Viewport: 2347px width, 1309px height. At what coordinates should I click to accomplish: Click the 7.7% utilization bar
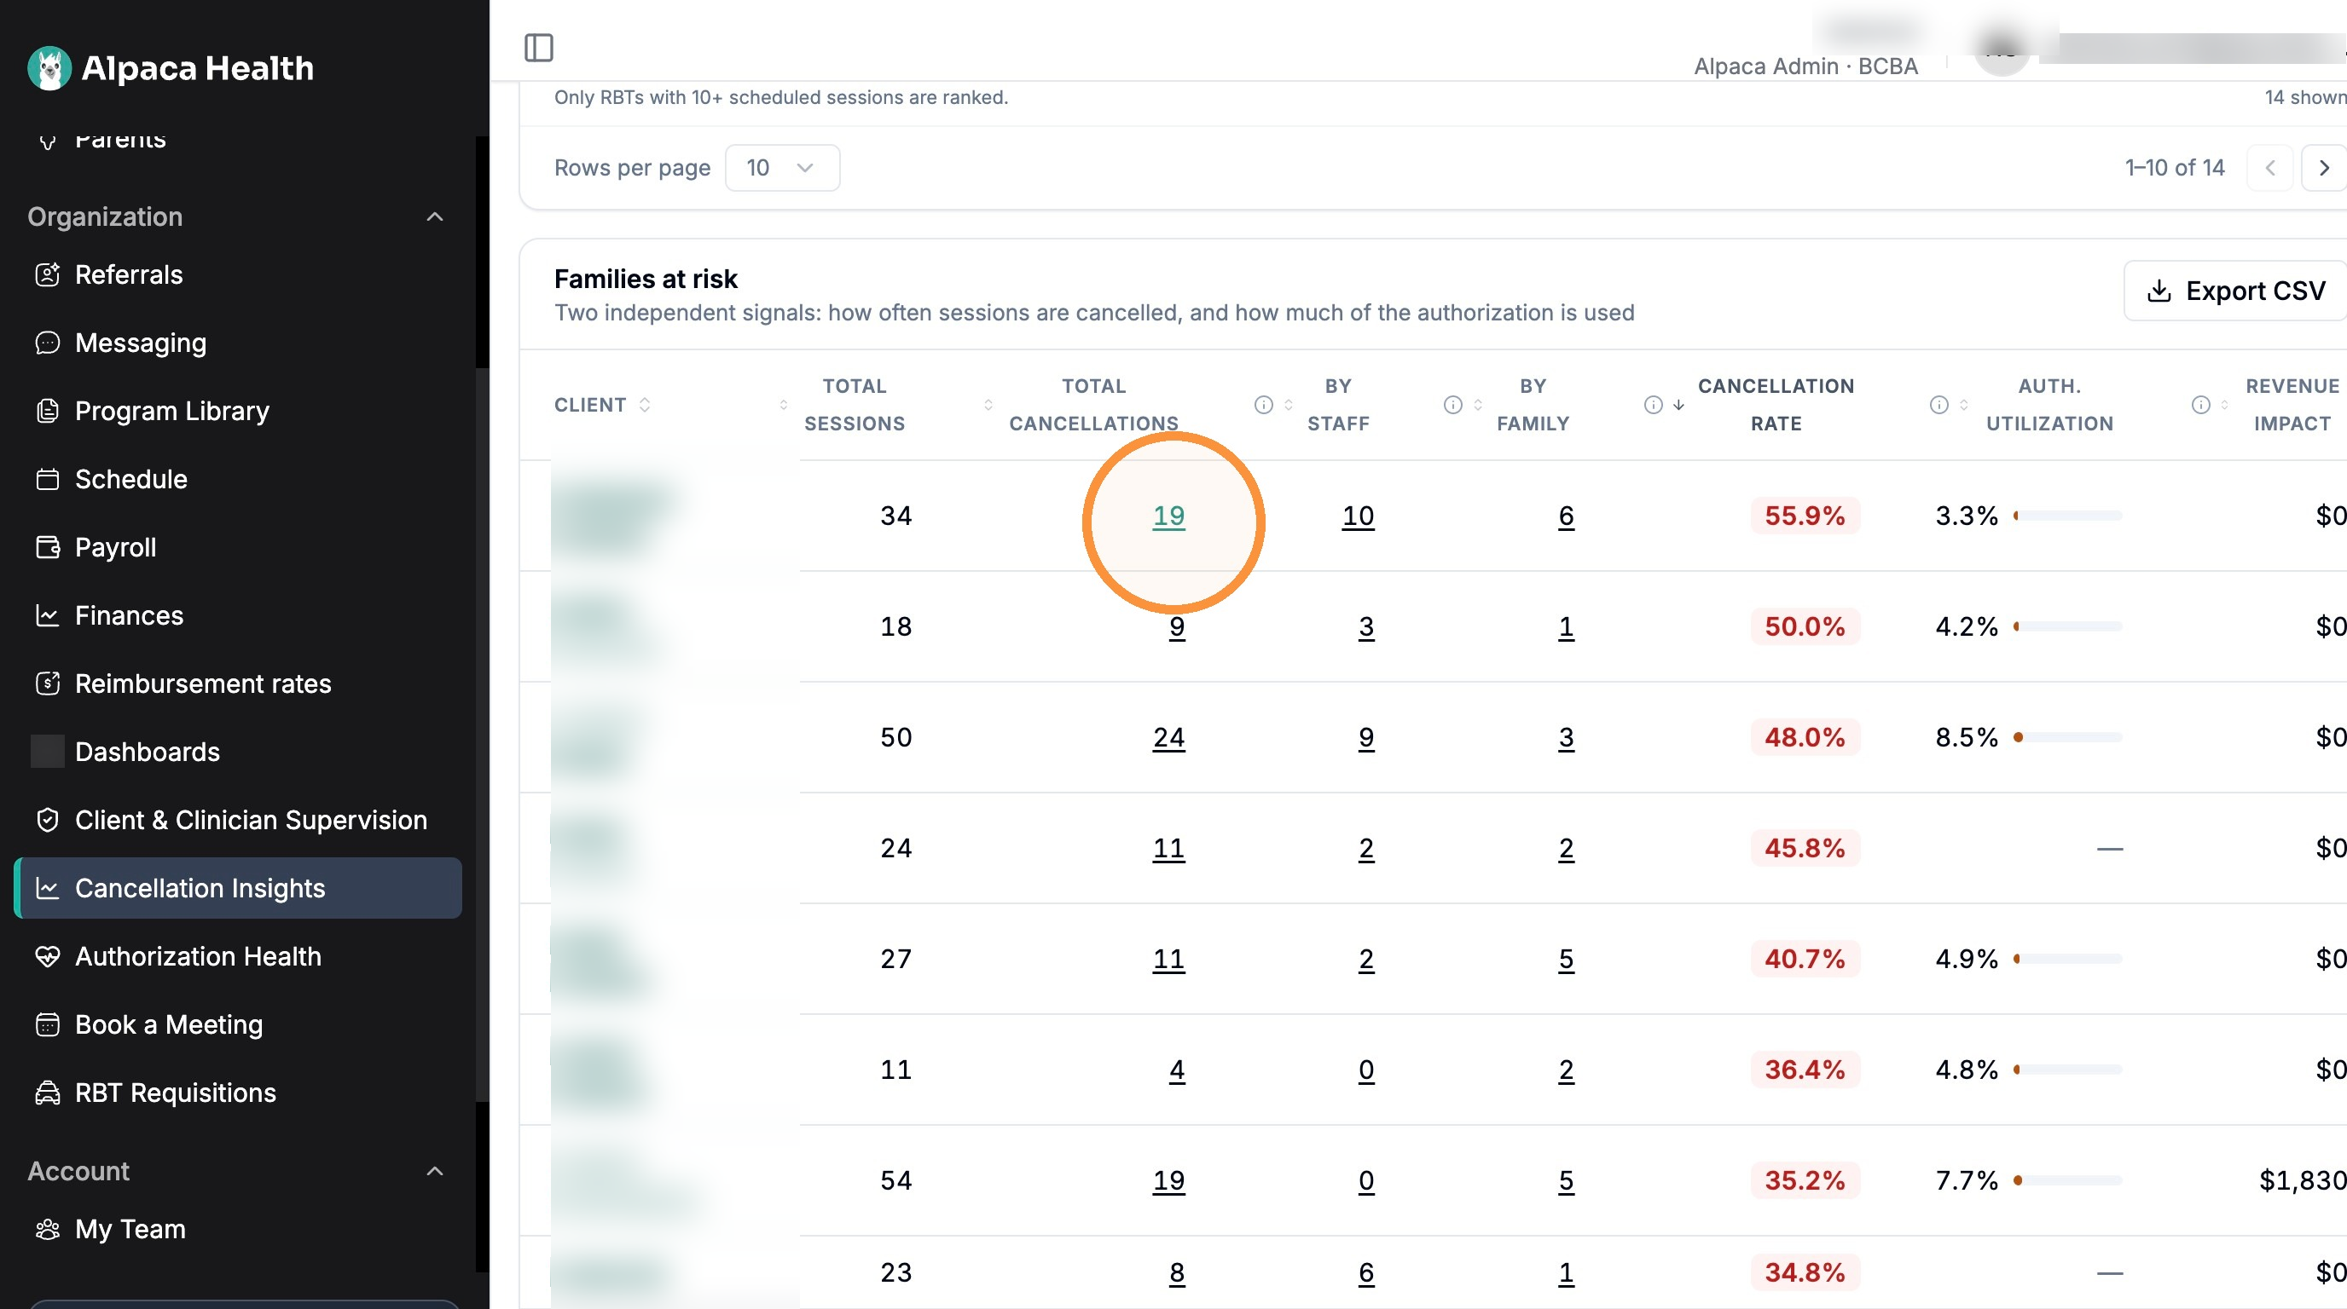click(x=2067, y=1180)
